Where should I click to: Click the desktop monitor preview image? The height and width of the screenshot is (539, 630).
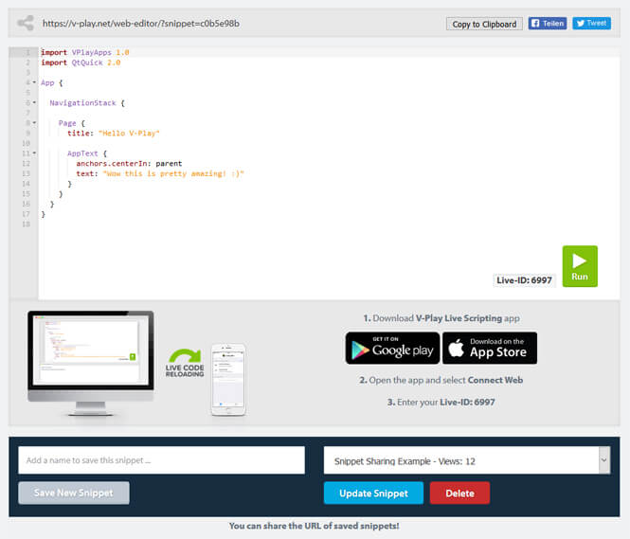click(91, 364)
